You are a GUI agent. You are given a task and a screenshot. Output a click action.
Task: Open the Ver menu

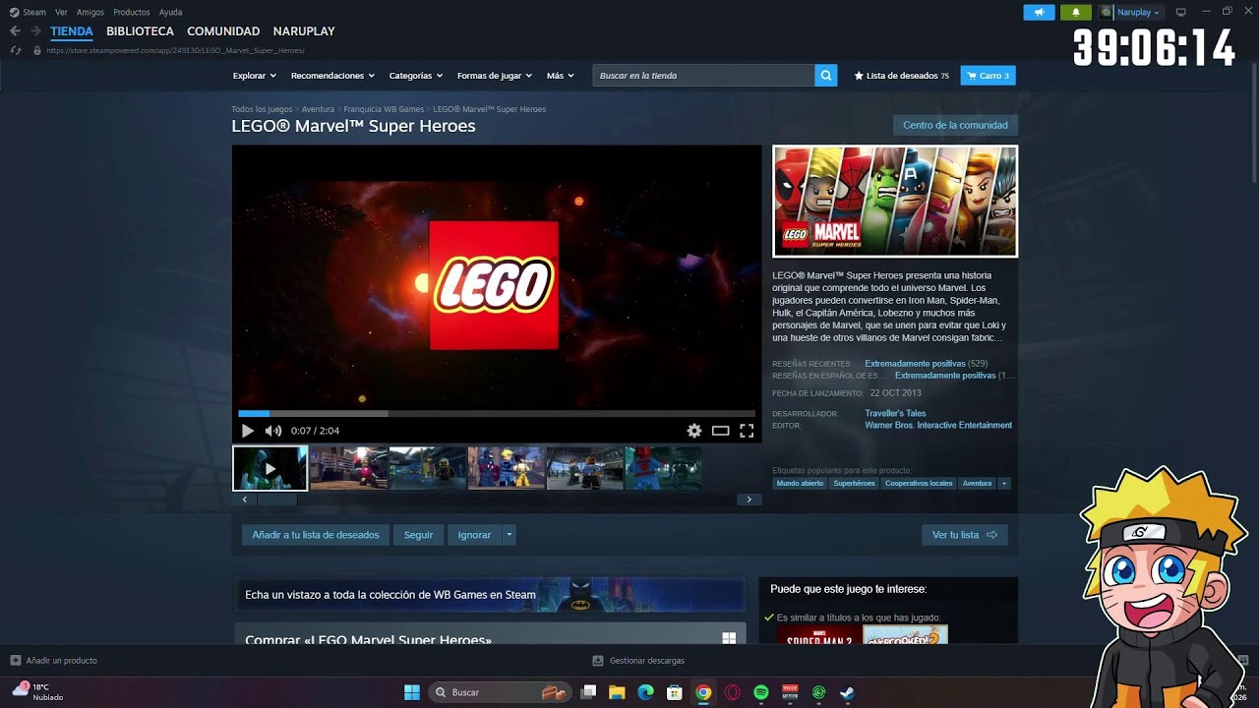(61, 12)
